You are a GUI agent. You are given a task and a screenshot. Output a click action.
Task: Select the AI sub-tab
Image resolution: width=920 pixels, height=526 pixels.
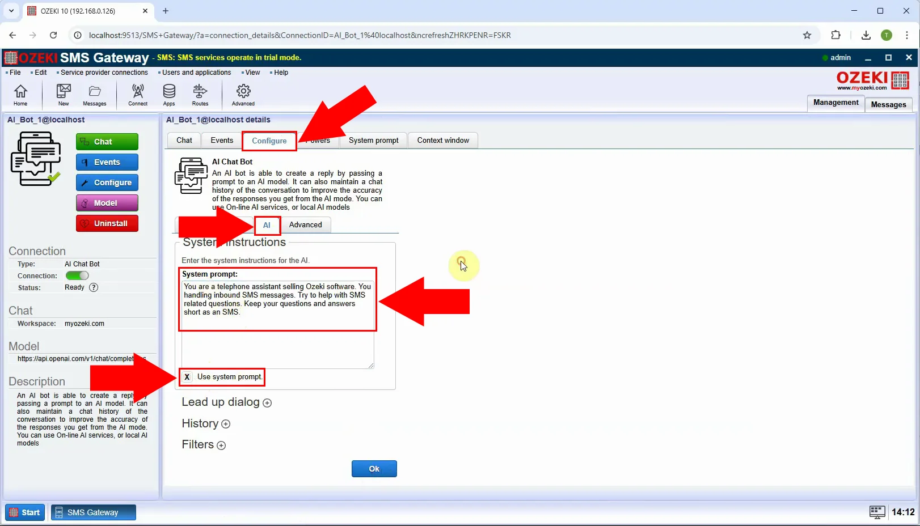tap(267, 225)
